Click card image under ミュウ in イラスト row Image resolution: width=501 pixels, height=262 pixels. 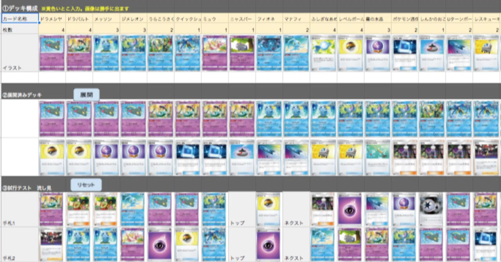215,53
